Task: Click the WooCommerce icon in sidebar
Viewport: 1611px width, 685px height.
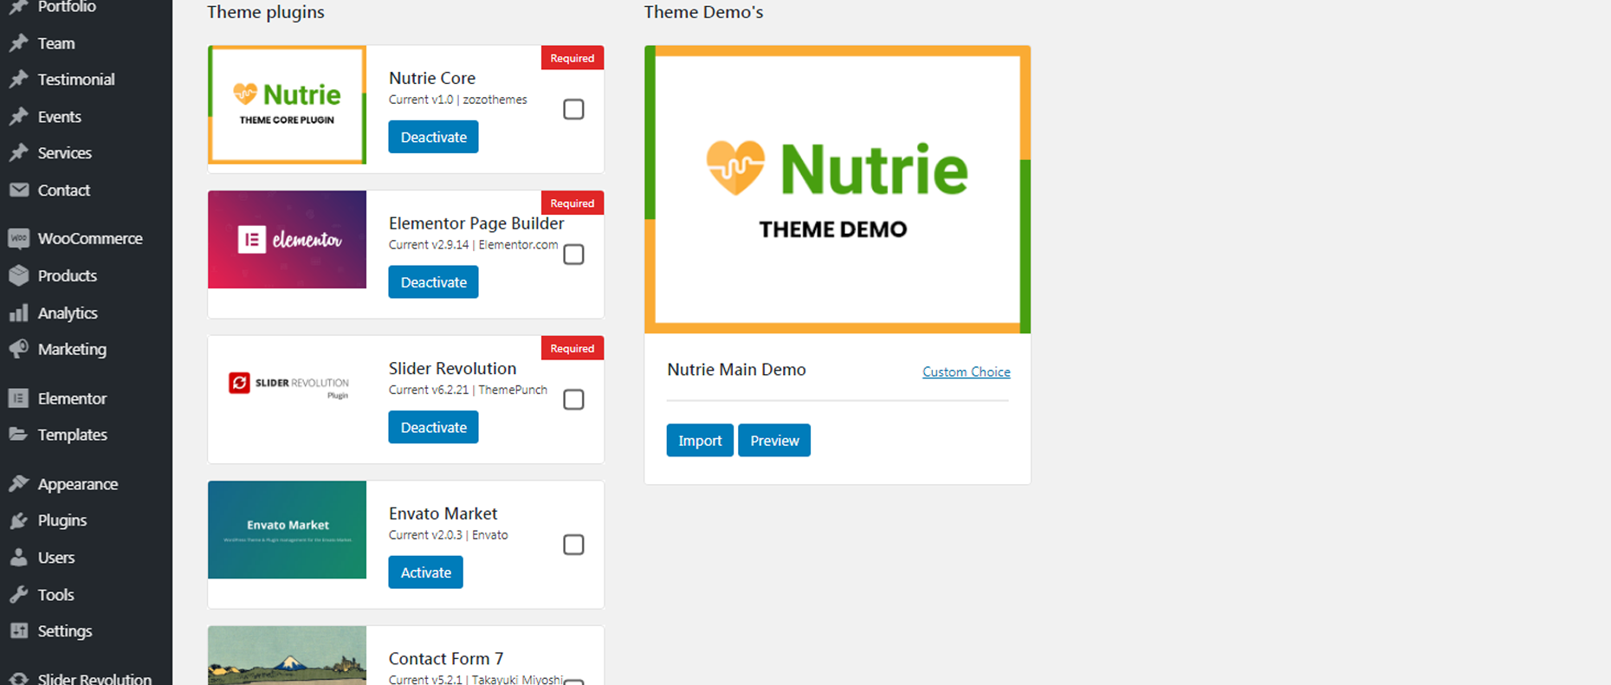Action: [18, 239]
